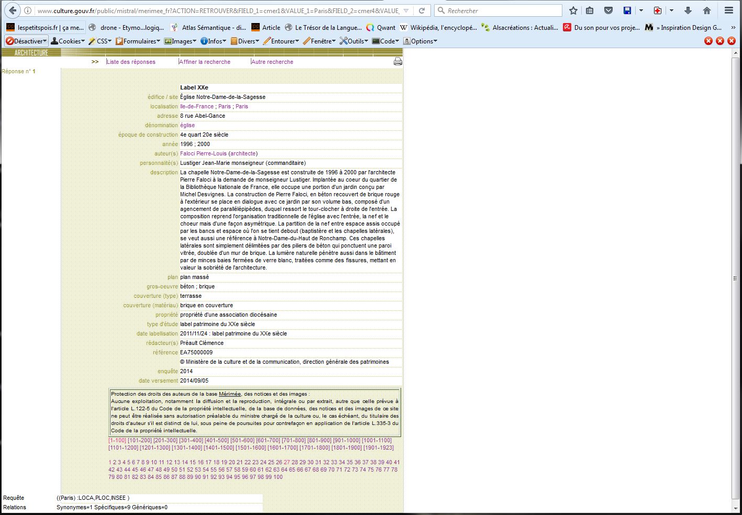Open the hamburger menu icon
This screenshot has height=515, width=742.
coord(728,10)
